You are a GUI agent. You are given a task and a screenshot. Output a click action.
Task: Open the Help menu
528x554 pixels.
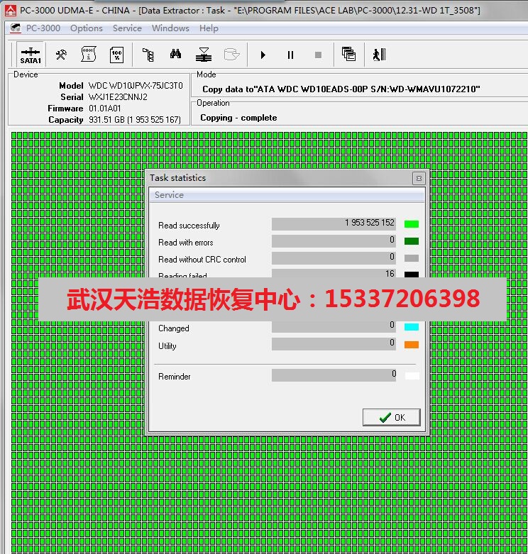(209, 28)
